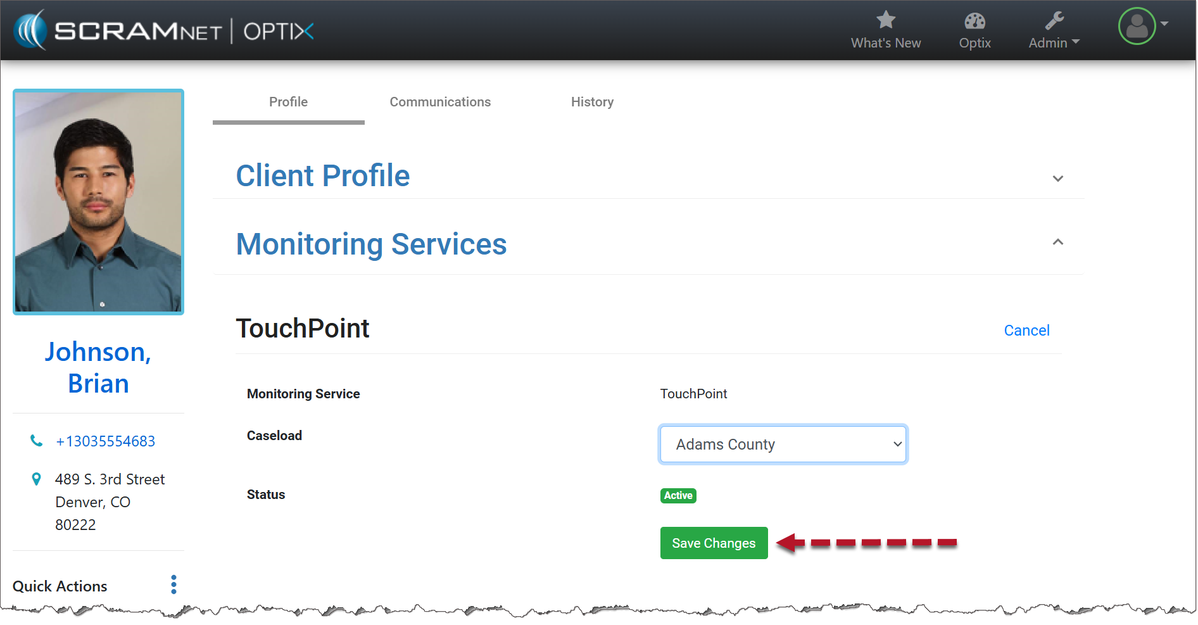Click the location pin icon by address
Viewport: 1198px width, 625px height.
point(37,479)
